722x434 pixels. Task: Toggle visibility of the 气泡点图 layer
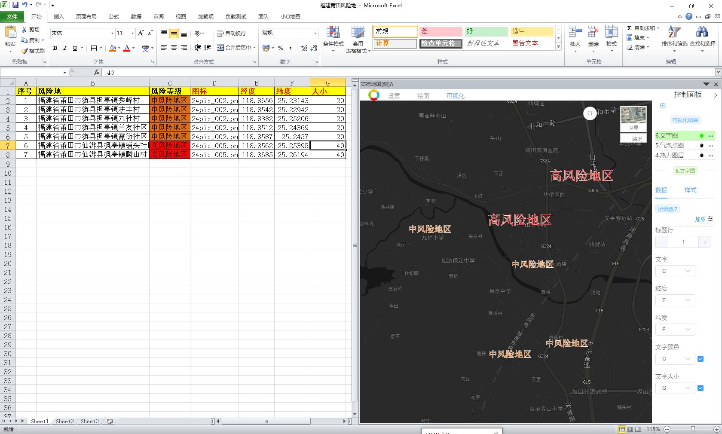coord(701,145)
